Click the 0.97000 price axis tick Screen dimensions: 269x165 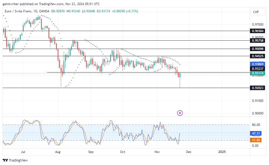click(x=258, y=25)
